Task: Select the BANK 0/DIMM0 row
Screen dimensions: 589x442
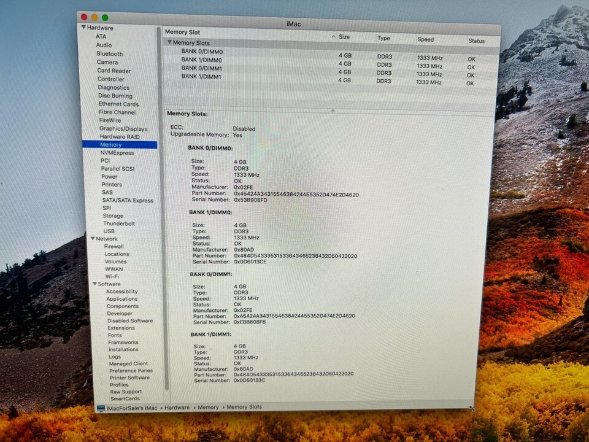Action: [x=202, y=52]
